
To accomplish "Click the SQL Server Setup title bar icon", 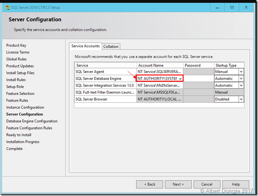I will [x=7, y=7].
